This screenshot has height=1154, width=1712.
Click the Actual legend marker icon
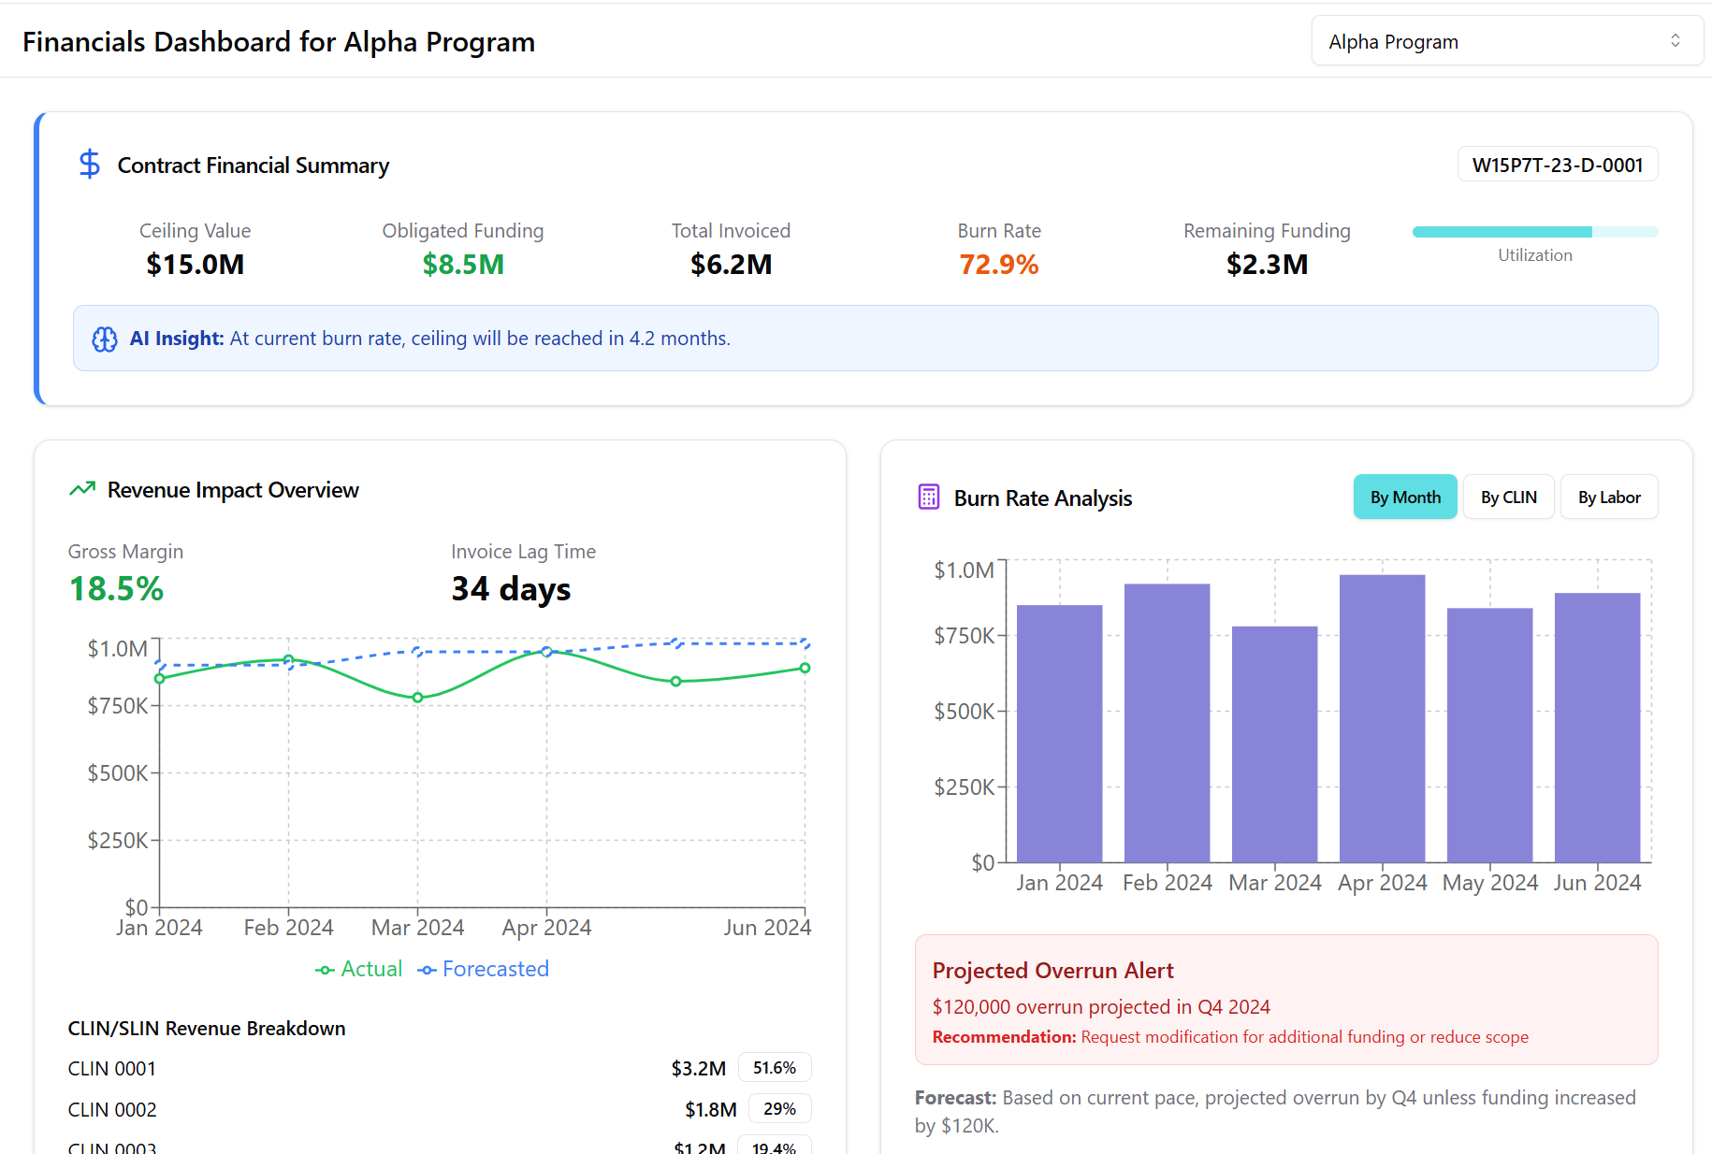pyautogui.click(x=325, y=970)
